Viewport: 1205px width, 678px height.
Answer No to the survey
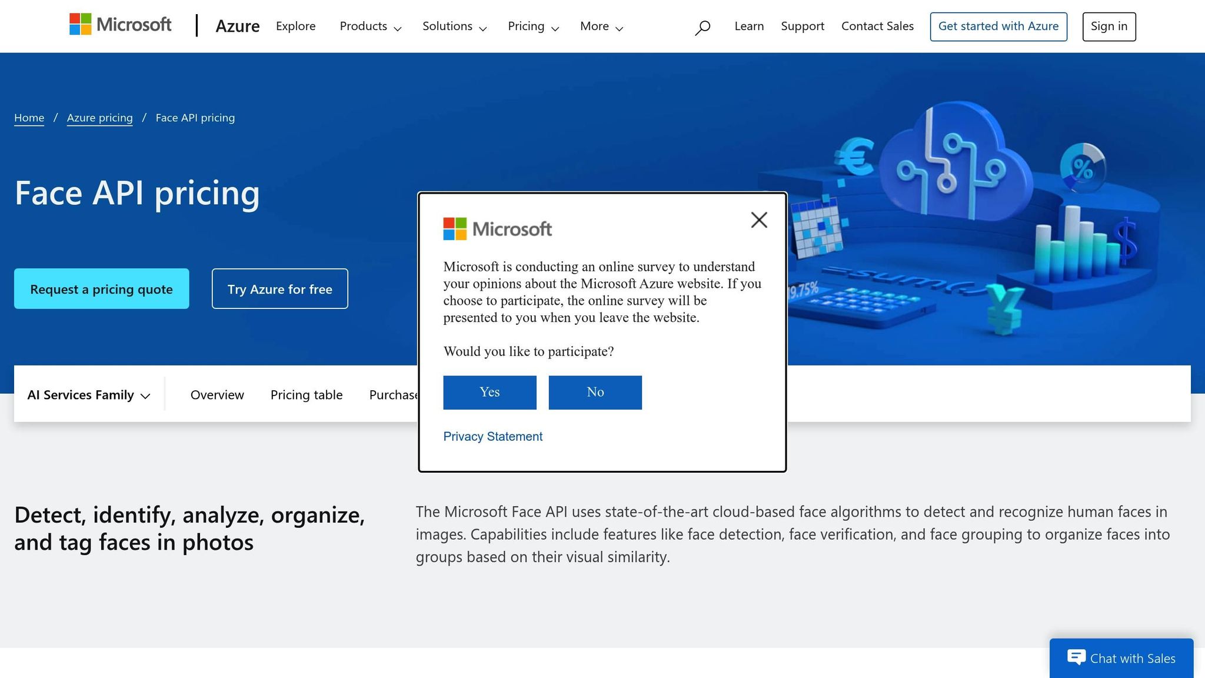(x=595, y=393)
